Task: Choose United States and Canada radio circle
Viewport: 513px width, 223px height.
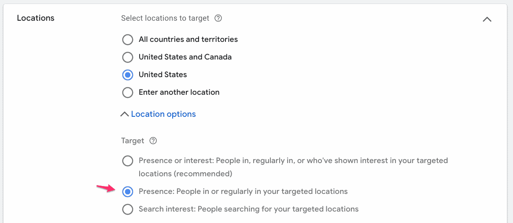Action: pyautogui.click(x=128, y=57)
